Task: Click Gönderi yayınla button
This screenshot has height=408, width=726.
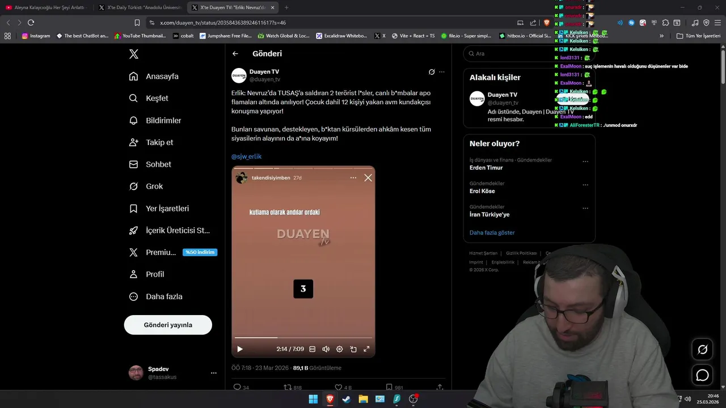Action: 168,325
